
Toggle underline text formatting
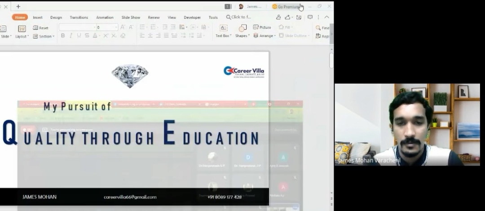tap(79, 36)
